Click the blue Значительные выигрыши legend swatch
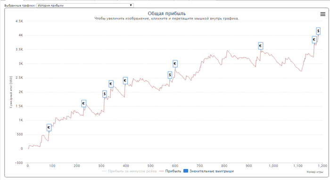 pyautogui.click(x=186, y=171)
